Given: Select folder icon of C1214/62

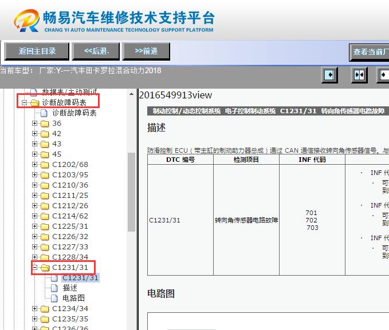Looking at the screenshot, I should [45, 216].
